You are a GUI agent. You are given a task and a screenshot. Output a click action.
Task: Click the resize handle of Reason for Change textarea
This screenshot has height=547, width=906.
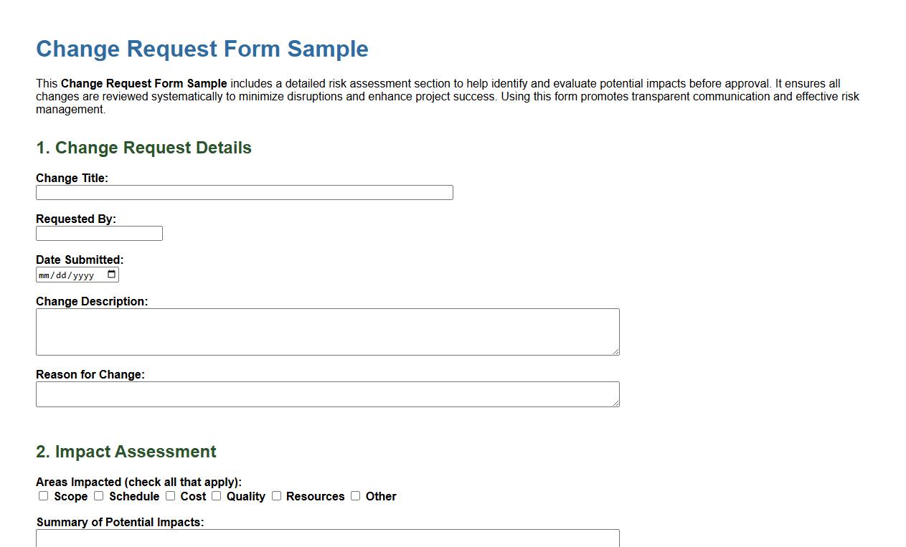(x=615, y=403)
